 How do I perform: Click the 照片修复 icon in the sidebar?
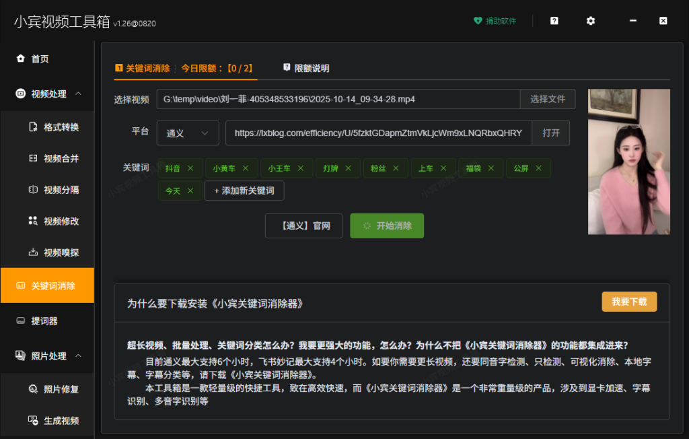(33, 389)
